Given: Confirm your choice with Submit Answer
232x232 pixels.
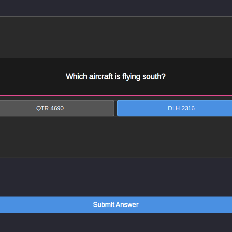Looking at the screenshot, I should (x=116, y=204).
